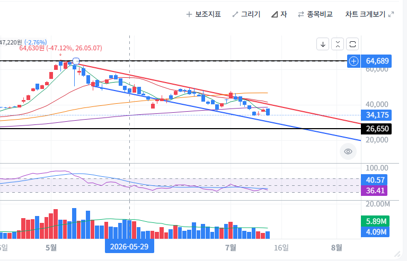Click 차트 크게보기 expand chart
This screenshot has height=261, width=407.
[369, 14]
